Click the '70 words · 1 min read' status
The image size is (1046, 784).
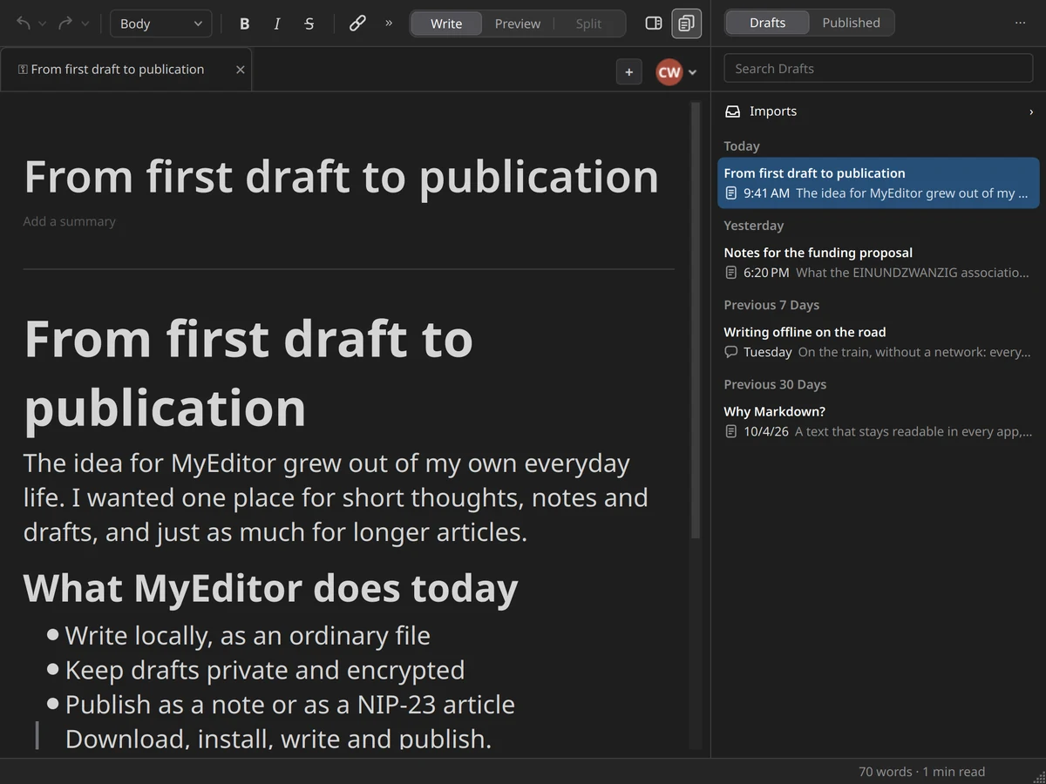point(921,772)
